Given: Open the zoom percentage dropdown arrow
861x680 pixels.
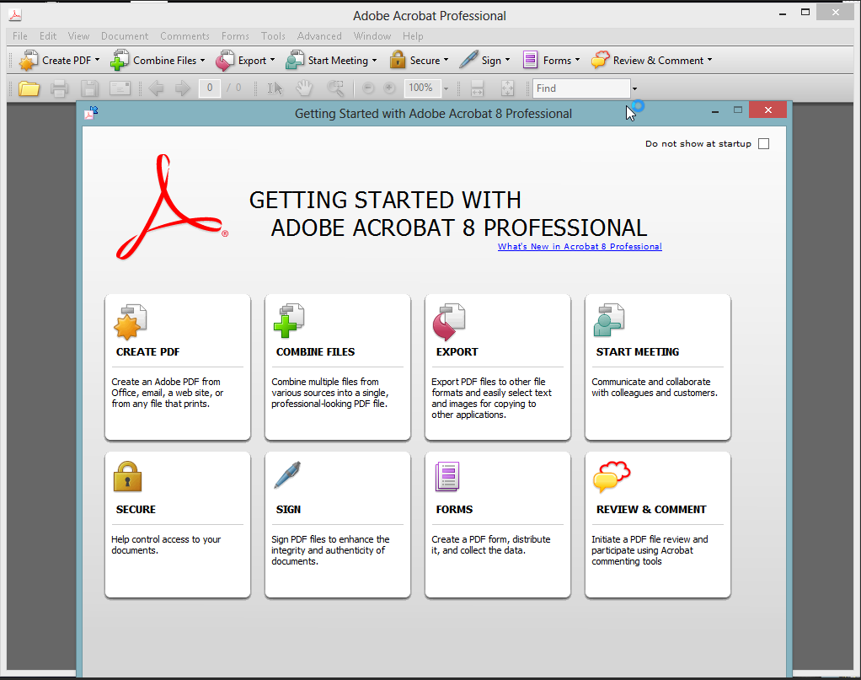Looking at the screenshot, I should tap(446, 88).
